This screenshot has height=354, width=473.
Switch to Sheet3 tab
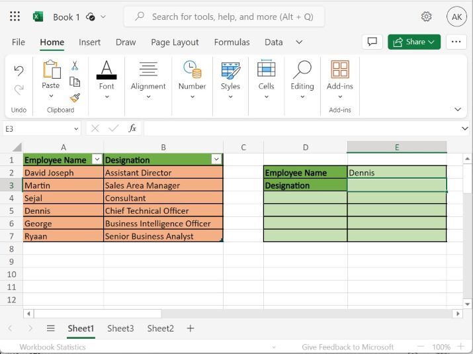pyautogui.click(x=120, y=328)
